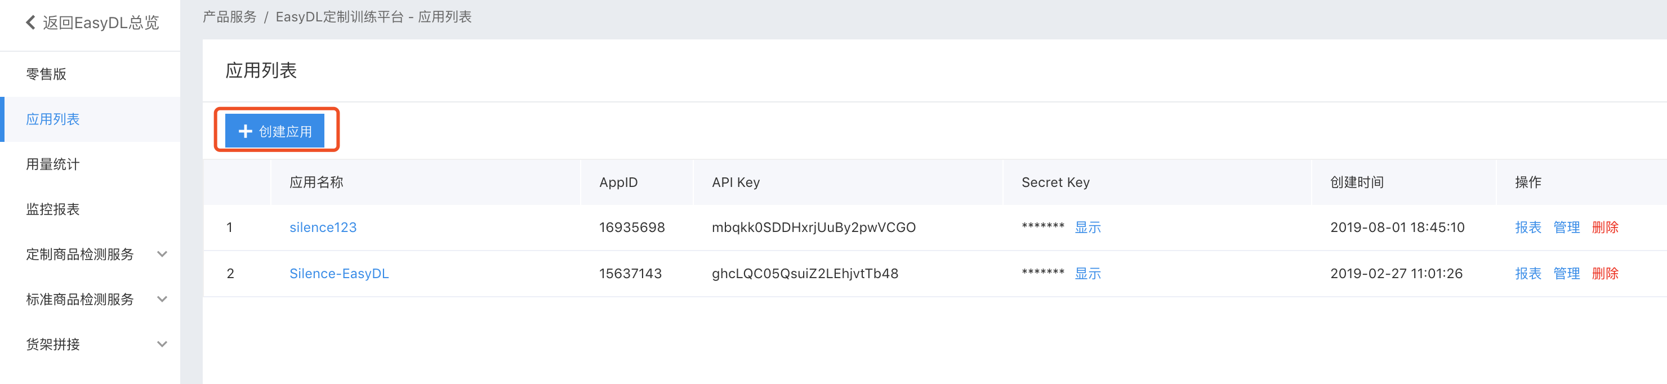Viewport: 1667px width, 384px height.
Task: Select API Key ghcLQC05QsuiZ2LEhjvtTb48
Action: click(805, 274)
